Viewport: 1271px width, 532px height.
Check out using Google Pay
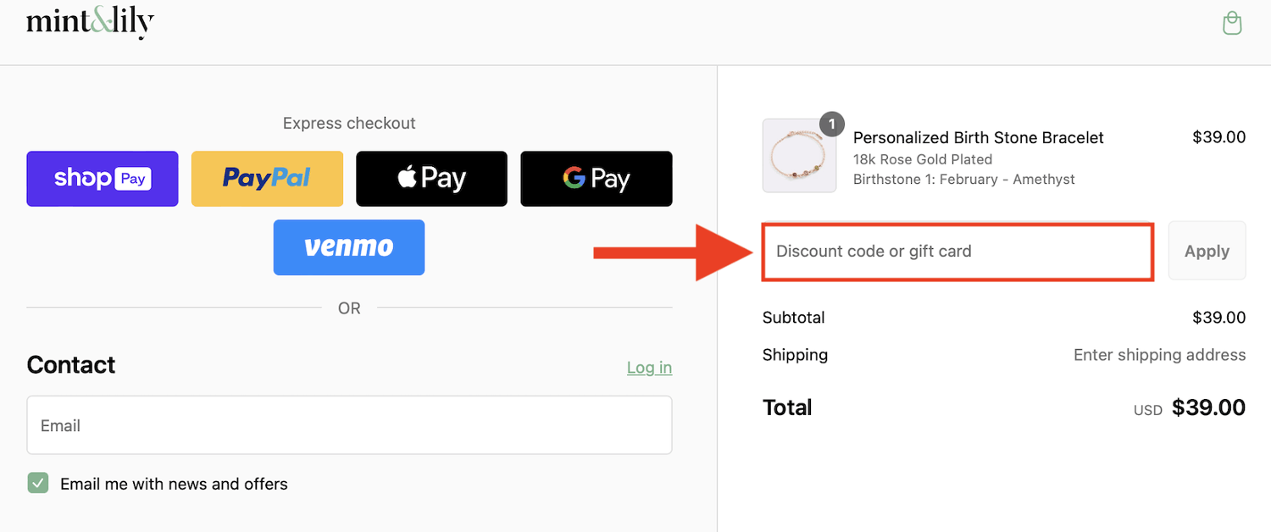(x=596, y=179)
